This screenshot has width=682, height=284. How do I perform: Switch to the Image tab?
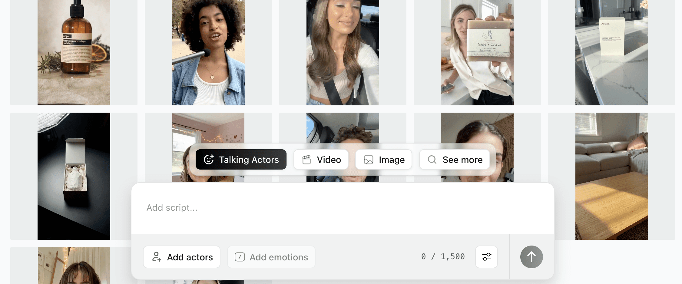[384, 160]
